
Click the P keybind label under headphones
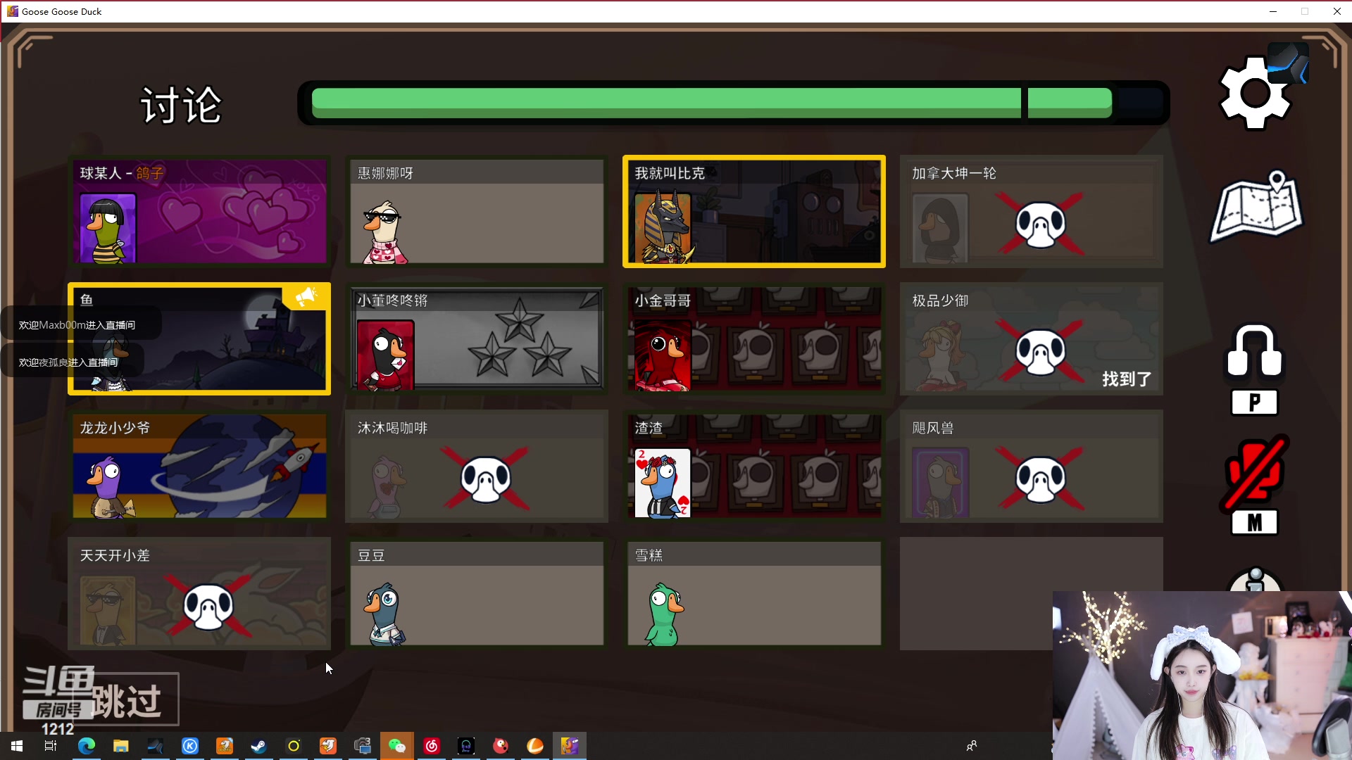[1254, 403]
